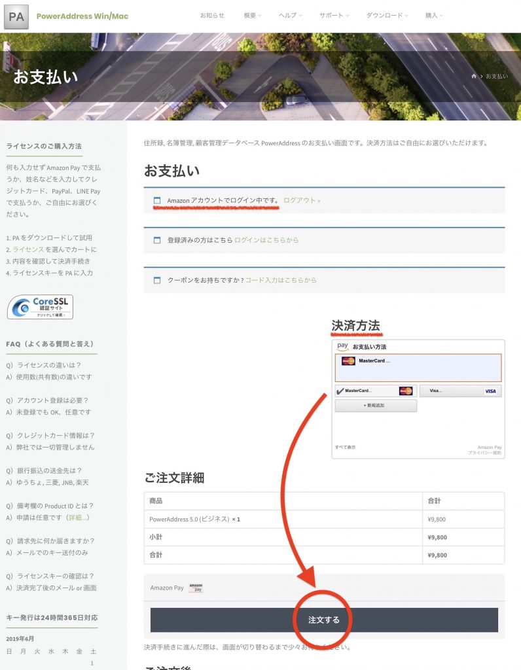Open the 詳細... link in Product ID FAQ
Viewport: 521px width, 670px height.
pyautogui.click(x=78, y=518)
